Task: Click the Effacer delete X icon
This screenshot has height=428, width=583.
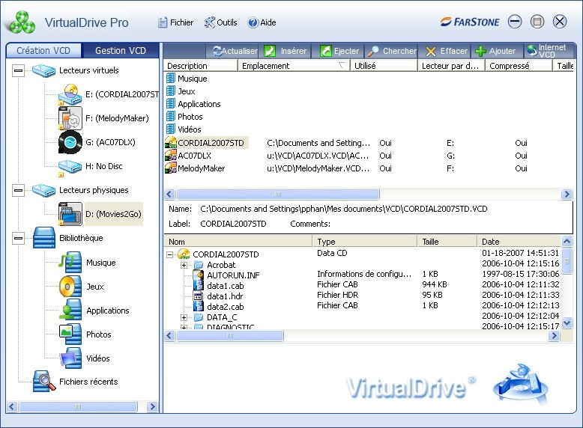Action: (431, 51)
